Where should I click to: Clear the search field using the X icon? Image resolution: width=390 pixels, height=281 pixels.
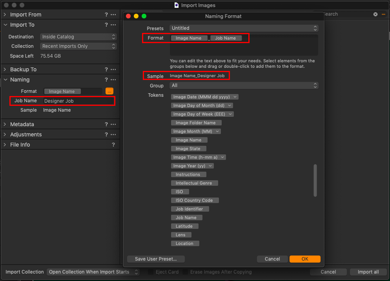click(x=375, y=14)
